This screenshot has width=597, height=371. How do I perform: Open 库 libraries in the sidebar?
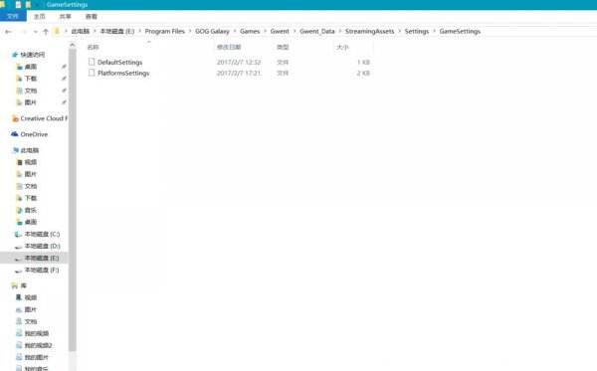click(x=24, y=285)
